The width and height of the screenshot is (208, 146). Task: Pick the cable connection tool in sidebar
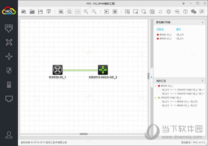point(9,99)
